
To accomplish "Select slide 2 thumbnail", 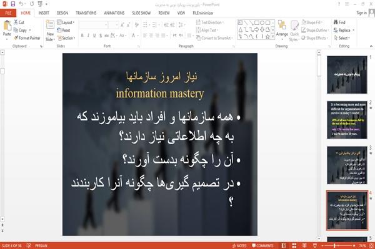I will [x=347, y=120].
